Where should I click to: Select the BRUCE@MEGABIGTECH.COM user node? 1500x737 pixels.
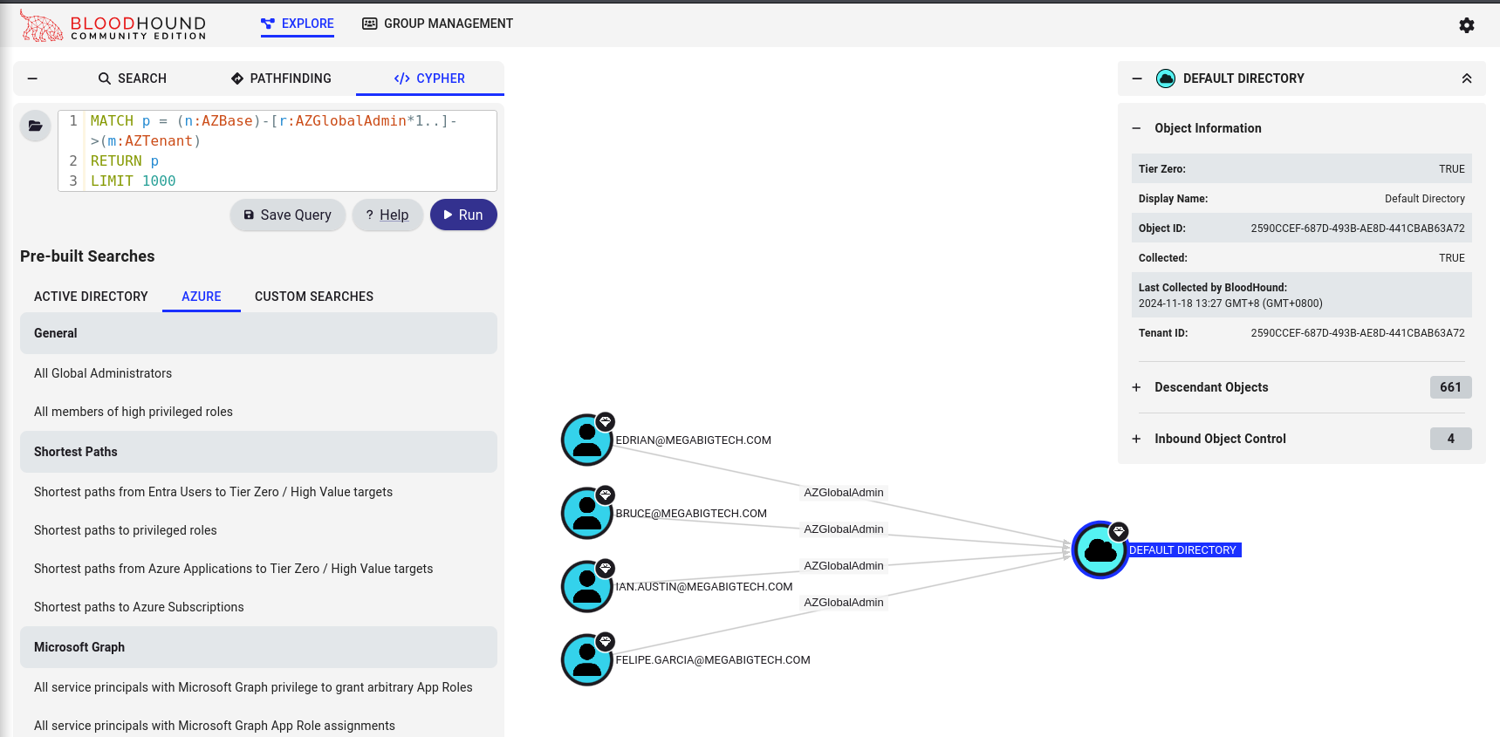(586, 514)
